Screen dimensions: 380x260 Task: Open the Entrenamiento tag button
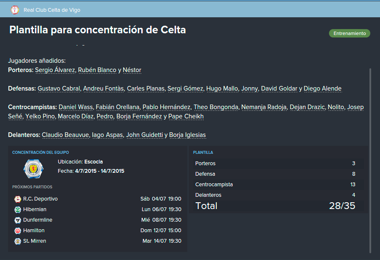[x=350, y=33]
